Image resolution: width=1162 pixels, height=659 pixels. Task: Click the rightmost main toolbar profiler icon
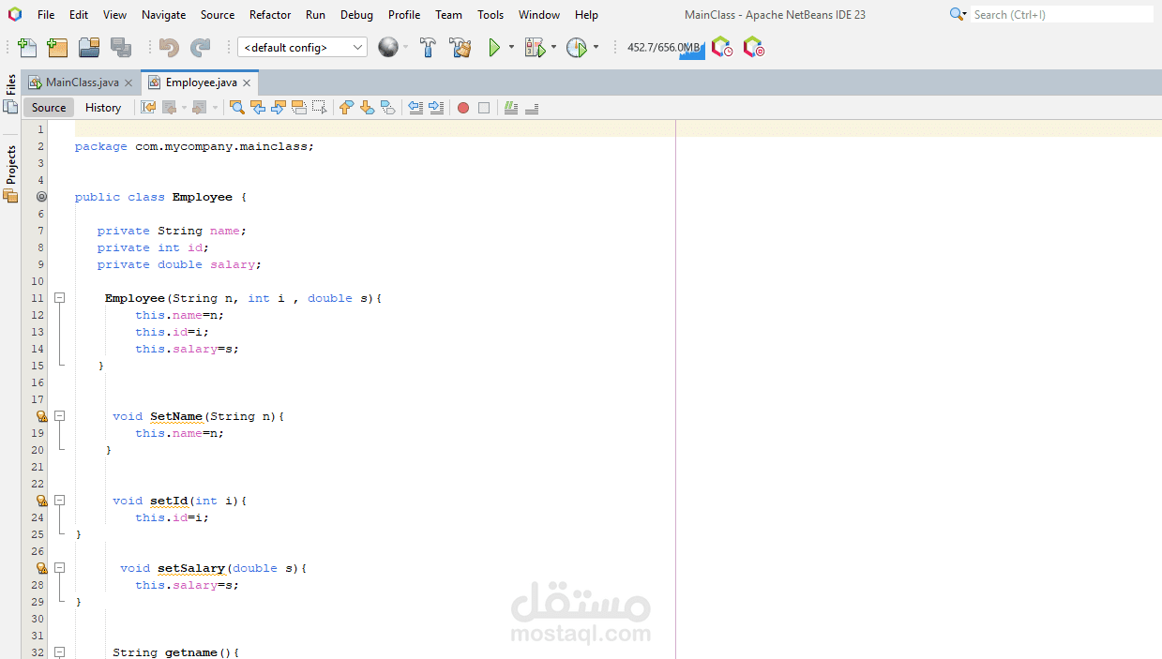tap(753, 47)
